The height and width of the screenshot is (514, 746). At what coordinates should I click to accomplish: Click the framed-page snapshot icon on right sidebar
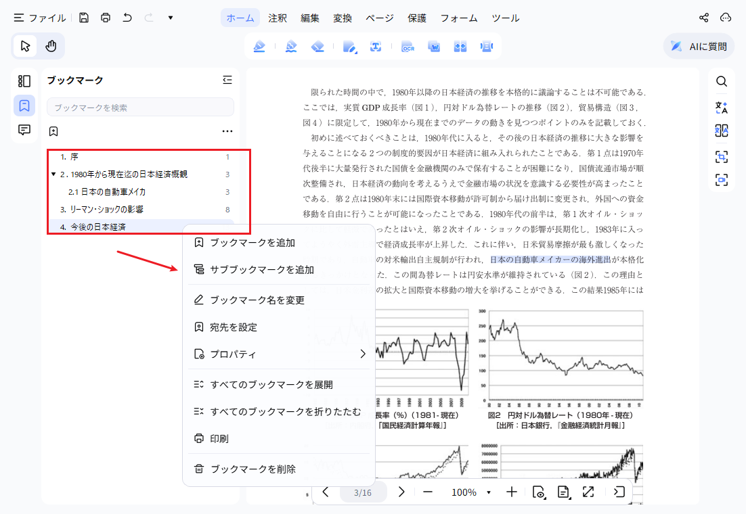coord(721,180)
